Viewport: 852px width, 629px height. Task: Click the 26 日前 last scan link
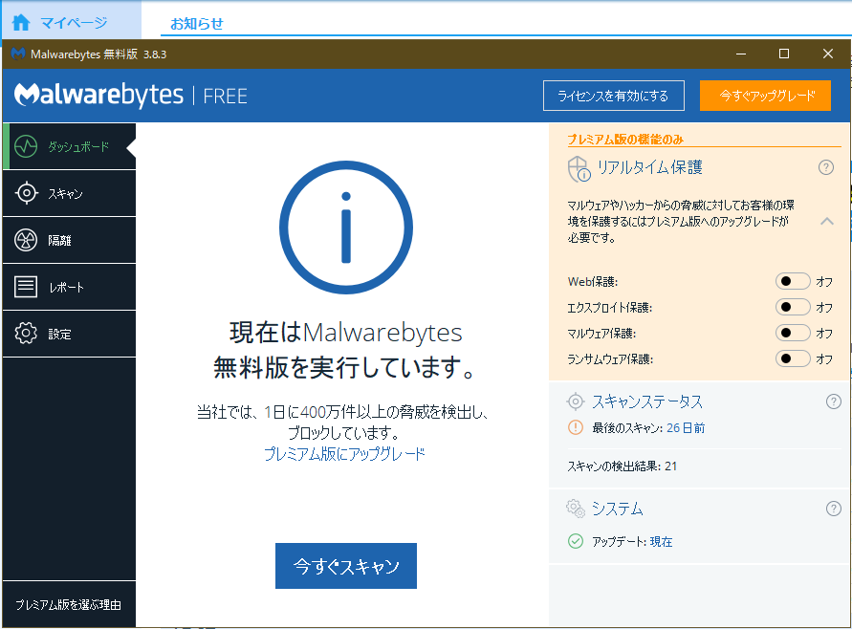click(x=686, y=428)
